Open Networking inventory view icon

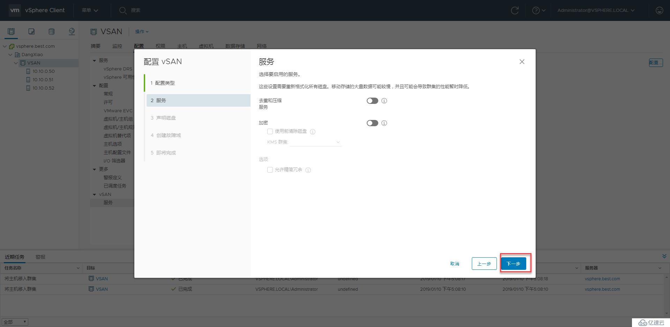pyautogui.click(x=72, y=32)
